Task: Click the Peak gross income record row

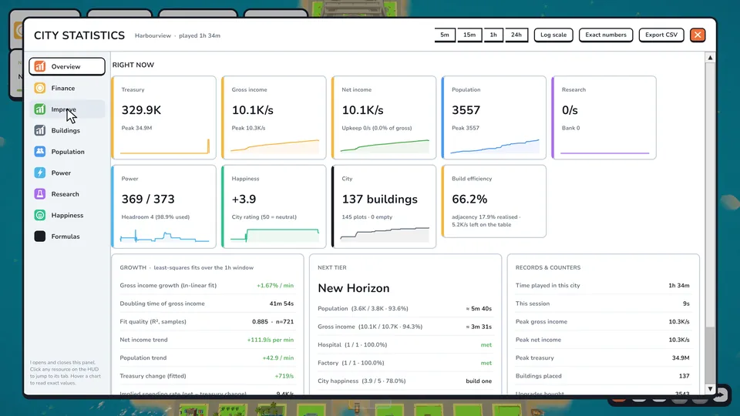Action: [x=602, y=322]
